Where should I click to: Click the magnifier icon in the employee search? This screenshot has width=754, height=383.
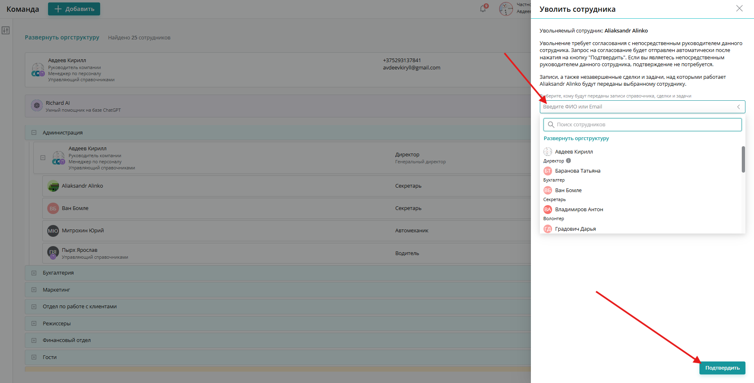point(551,125)
